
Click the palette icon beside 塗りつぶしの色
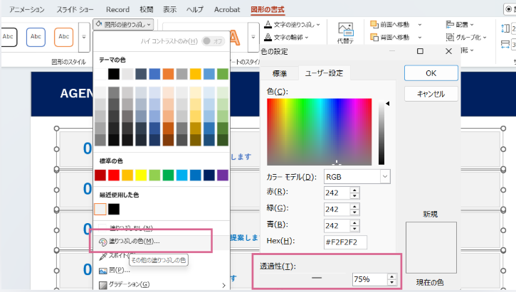click(x=103, y=242)
